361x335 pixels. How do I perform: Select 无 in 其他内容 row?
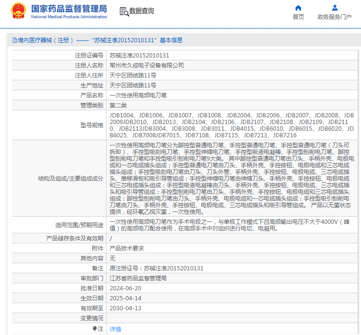(x=112, y=258)
